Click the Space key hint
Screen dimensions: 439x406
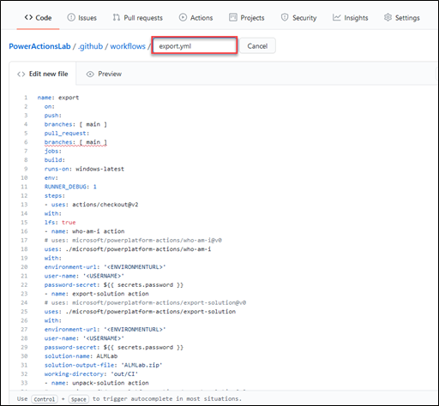click(x=79, y=399)
